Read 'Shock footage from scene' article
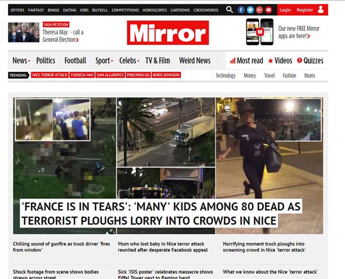Viewport: 345px width, 279px height. pos(56,274)
